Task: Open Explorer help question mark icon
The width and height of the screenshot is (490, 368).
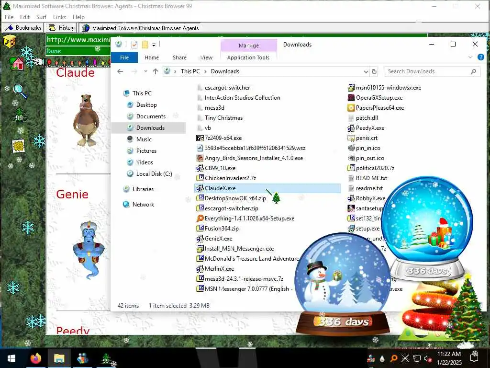Action: pos(480,57)
